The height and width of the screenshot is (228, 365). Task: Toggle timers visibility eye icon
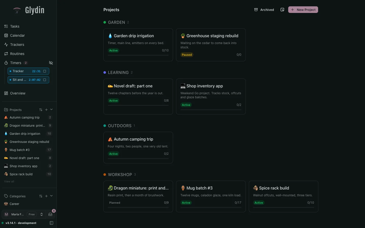(51, 63)
